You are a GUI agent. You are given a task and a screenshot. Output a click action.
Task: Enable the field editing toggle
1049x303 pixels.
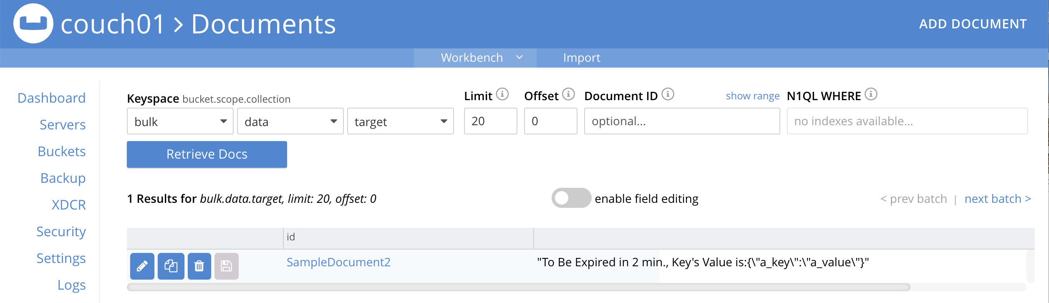coord(571,198)
